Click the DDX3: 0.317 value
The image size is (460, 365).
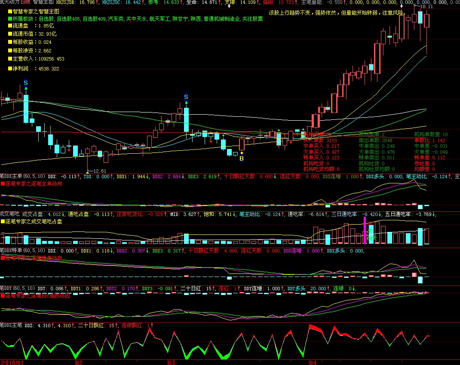pos(169,251)
